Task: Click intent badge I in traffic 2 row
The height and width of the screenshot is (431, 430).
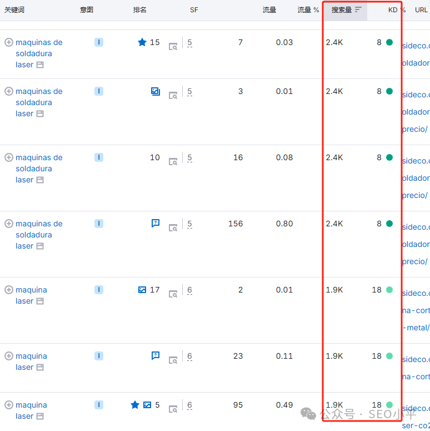Action: (99, 290)
